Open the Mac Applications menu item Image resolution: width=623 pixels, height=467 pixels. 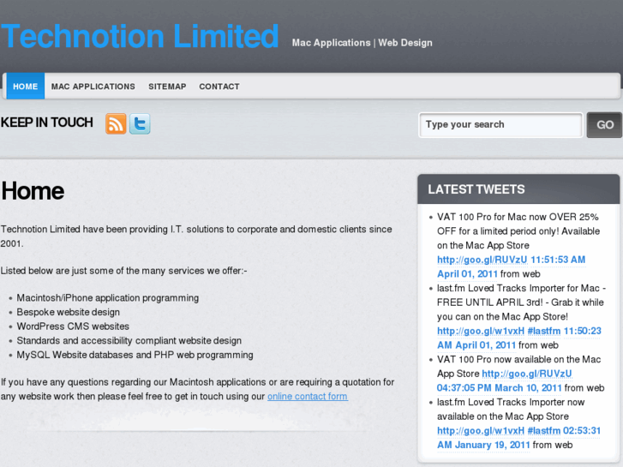tap(93, 87)
